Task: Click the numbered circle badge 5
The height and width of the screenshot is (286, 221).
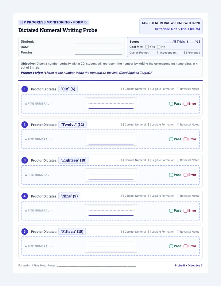Action: [25, 232]
